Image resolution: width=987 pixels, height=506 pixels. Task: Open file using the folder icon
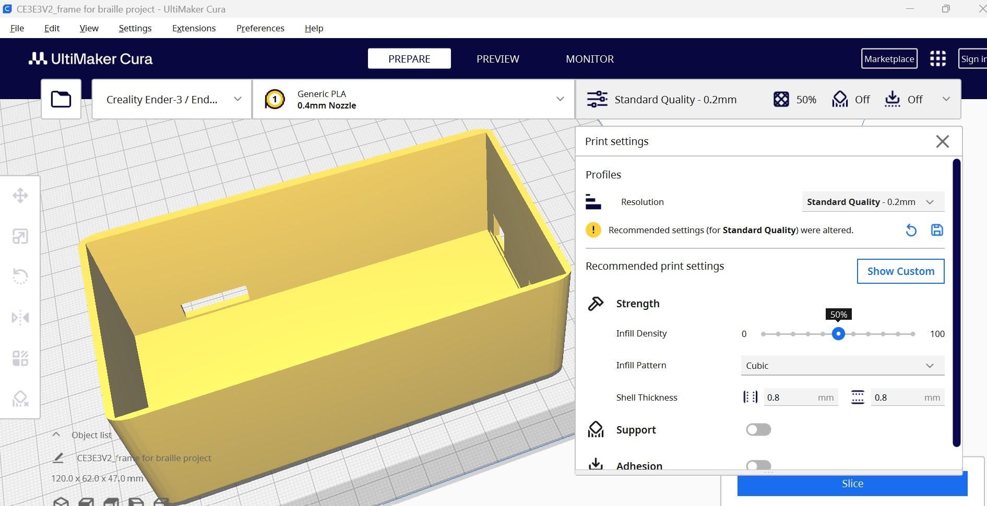click(x=61, y=99)
